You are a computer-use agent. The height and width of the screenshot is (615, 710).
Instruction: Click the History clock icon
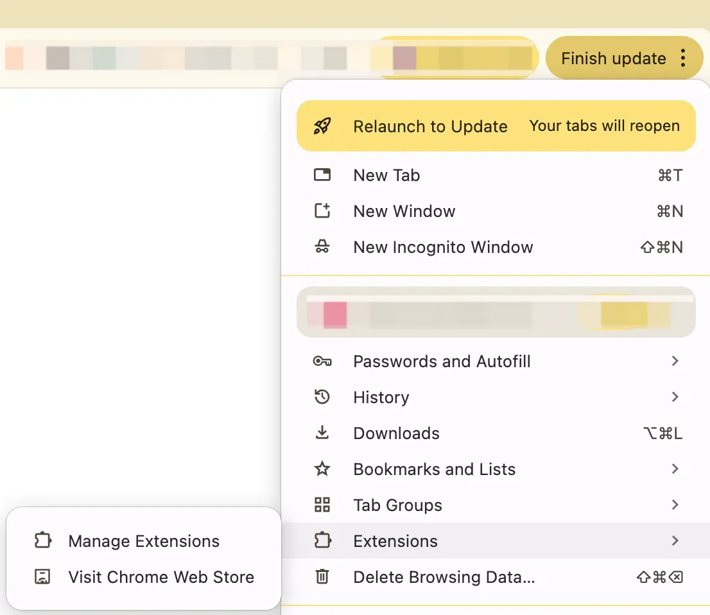(322, 397)
